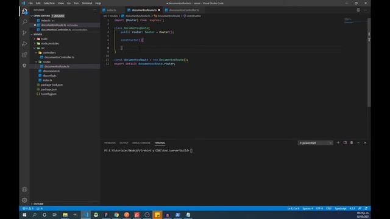
Task: Open the Run menu
Action: pyautogui.click(x=76, y=3)
